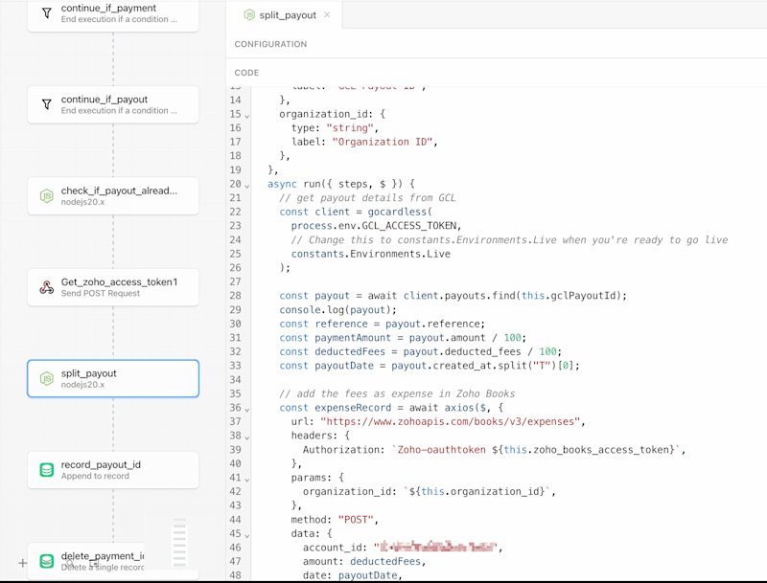767x583 pixels.
Task: Click the Node.js icon on split_payout step
Action: click(46, 378)
